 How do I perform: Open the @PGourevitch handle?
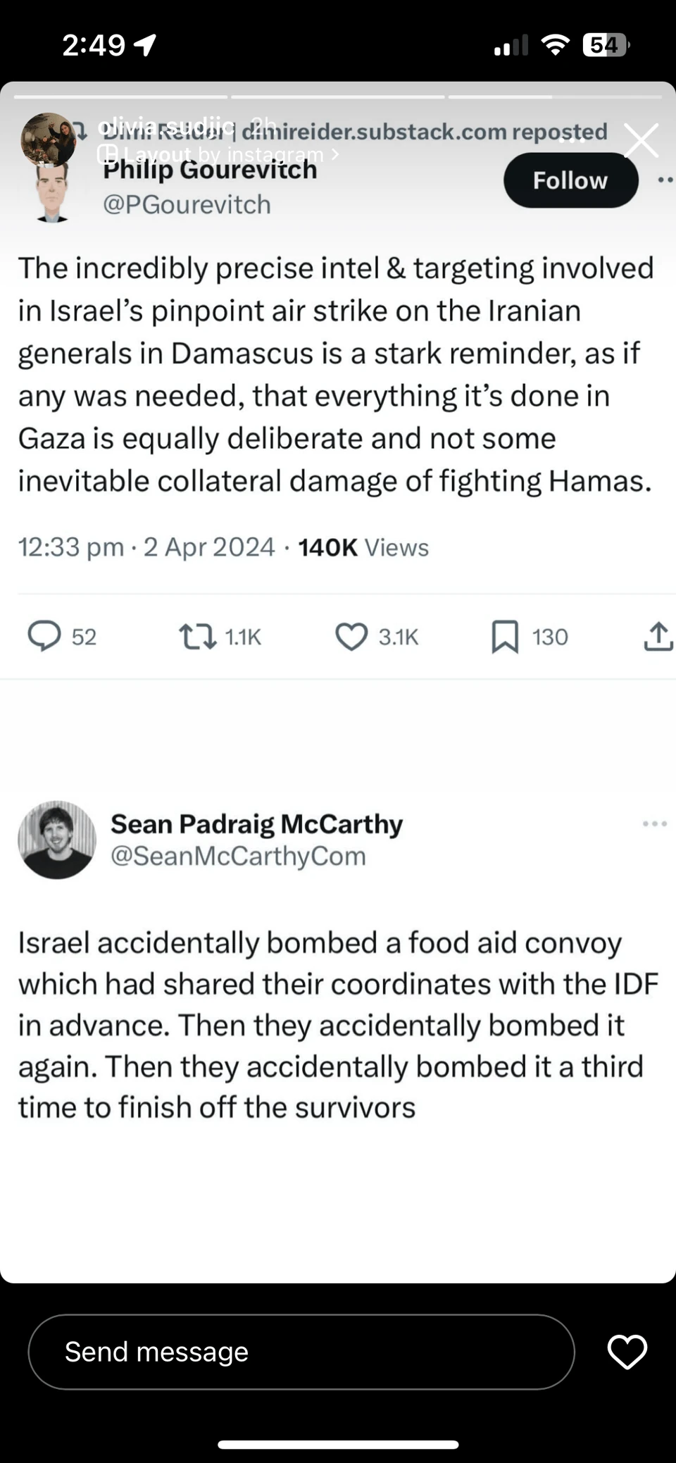point(187,204)
